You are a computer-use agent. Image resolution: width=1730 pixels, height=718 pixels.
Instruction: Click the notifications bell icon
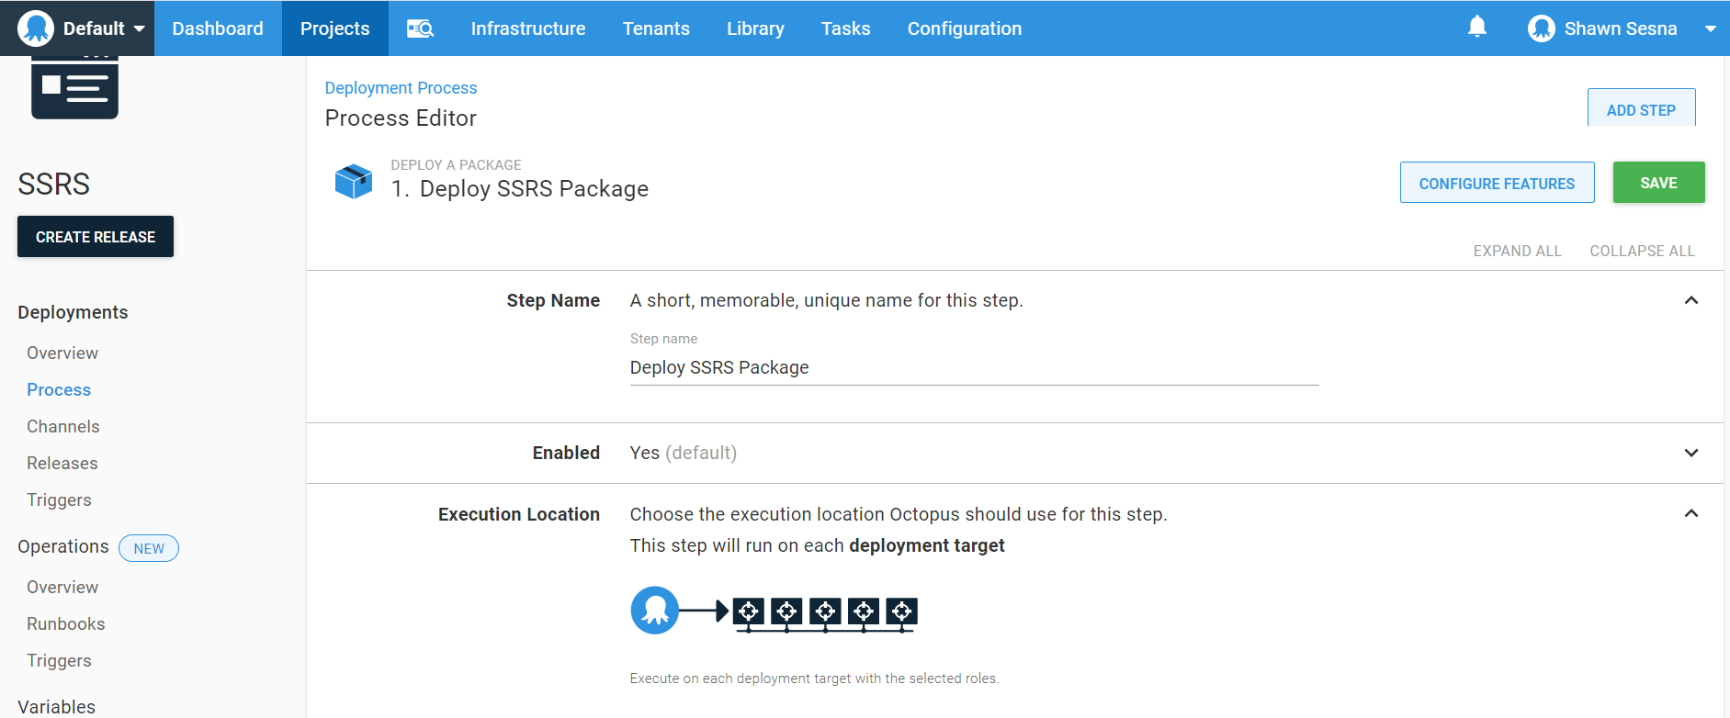click(1476, 28)
